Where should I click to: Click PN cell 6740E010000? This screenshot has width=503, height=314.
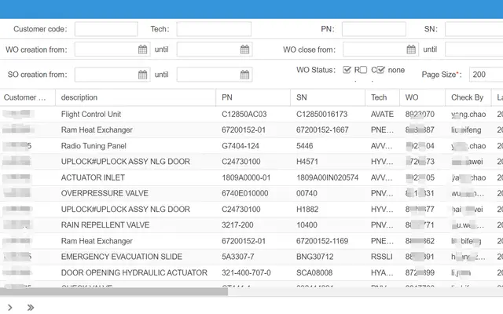(253, 194)
